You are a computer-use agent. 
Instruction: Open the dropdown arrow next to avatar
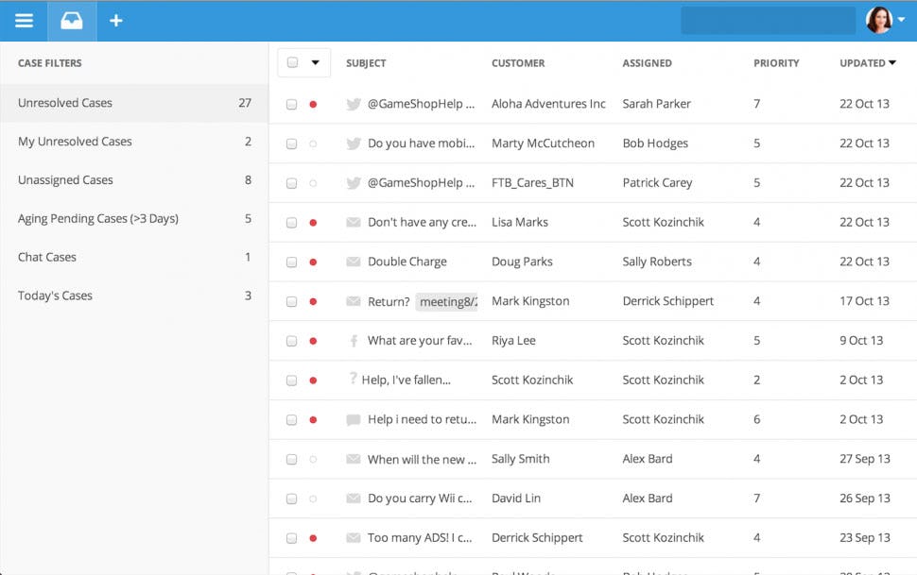(x=902, y=19)
